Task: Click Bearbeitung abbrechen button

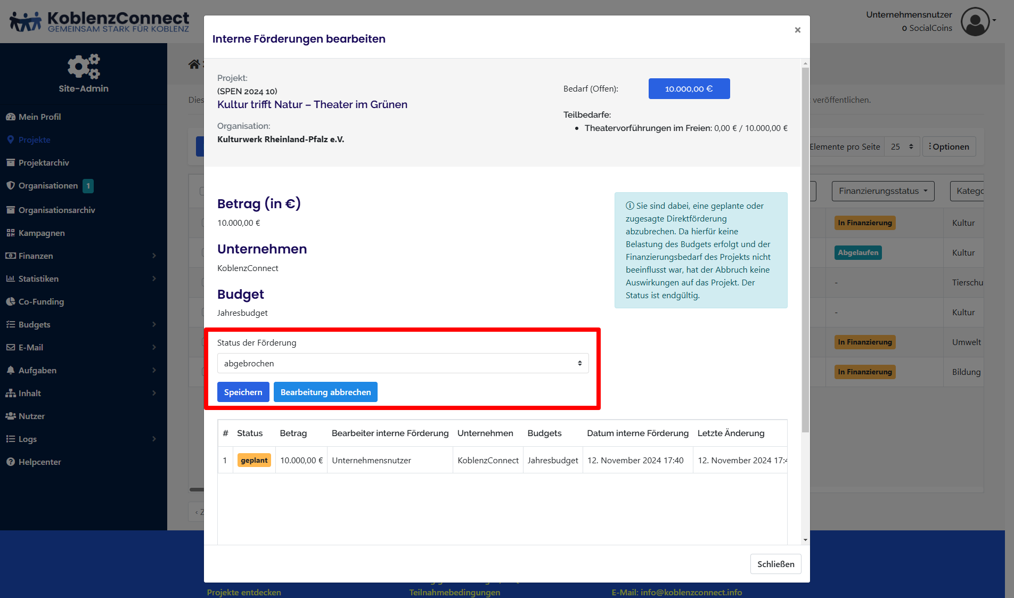Action: [x=325, y=392]
